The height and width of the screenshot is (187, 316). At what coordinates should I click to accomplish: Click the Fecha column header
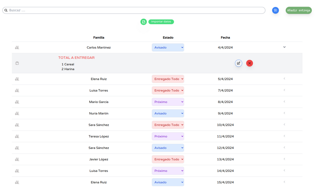click(225, 38)
